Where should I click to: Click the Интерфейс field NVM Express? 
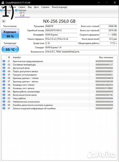pos(61,35)
